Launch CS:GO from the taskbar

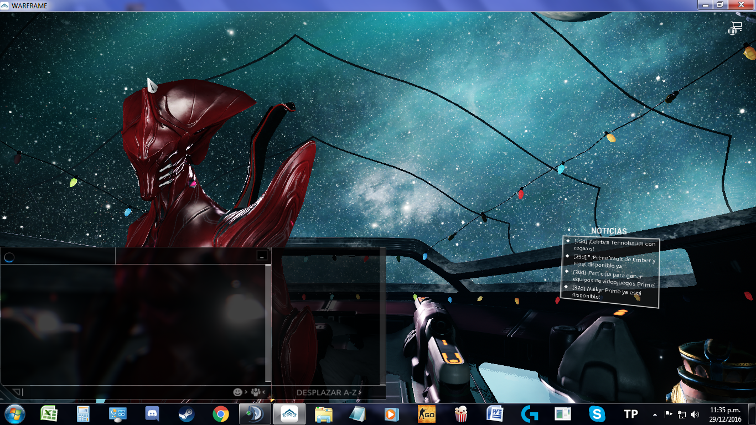pos(426,414)
